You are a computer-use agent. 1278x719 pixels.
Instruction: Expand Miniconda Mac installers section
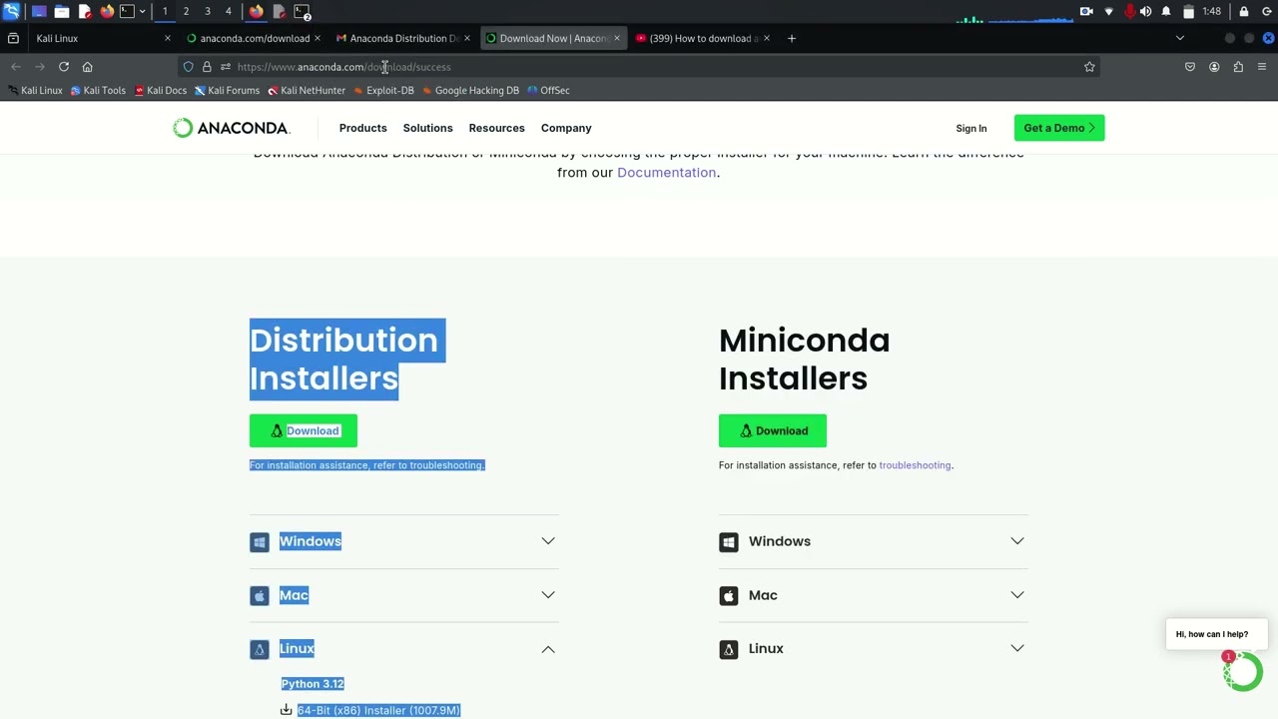pos(874,595)
